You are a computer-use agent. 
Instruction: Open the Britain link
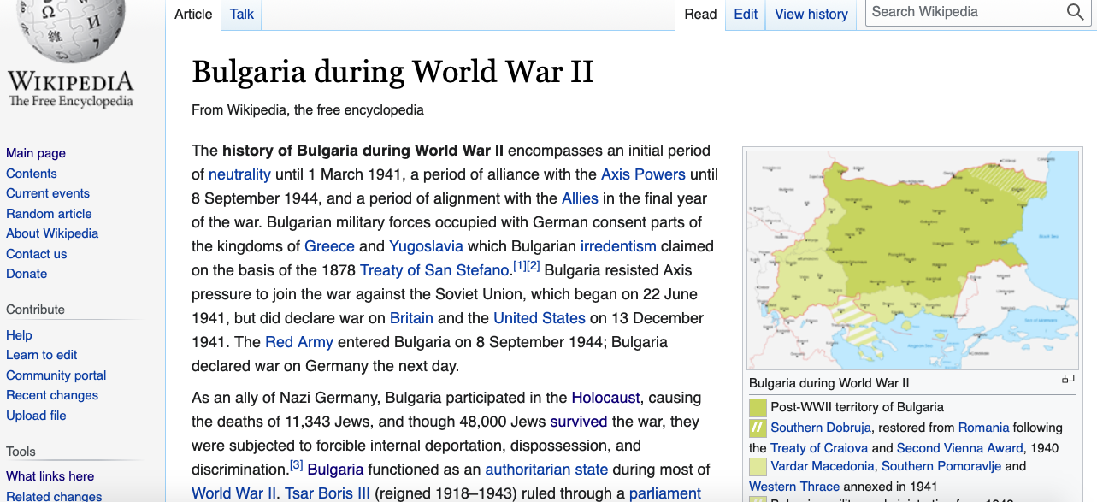click(411, 318)
